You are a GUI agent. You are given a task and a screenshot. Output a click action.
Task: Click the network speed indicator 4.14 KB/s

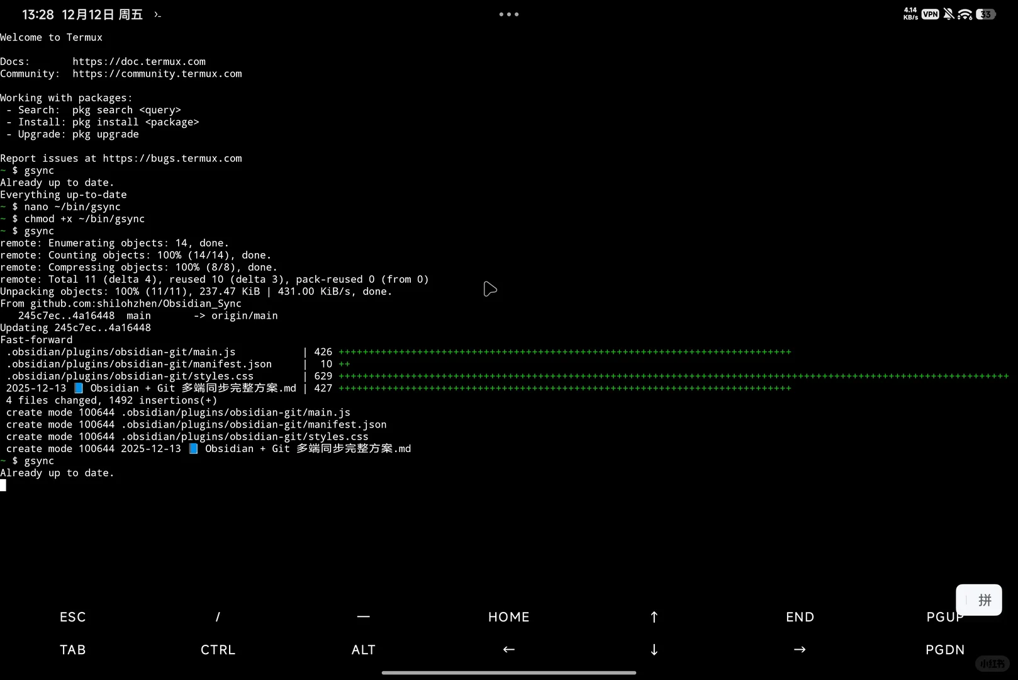[x=909, y=14]
